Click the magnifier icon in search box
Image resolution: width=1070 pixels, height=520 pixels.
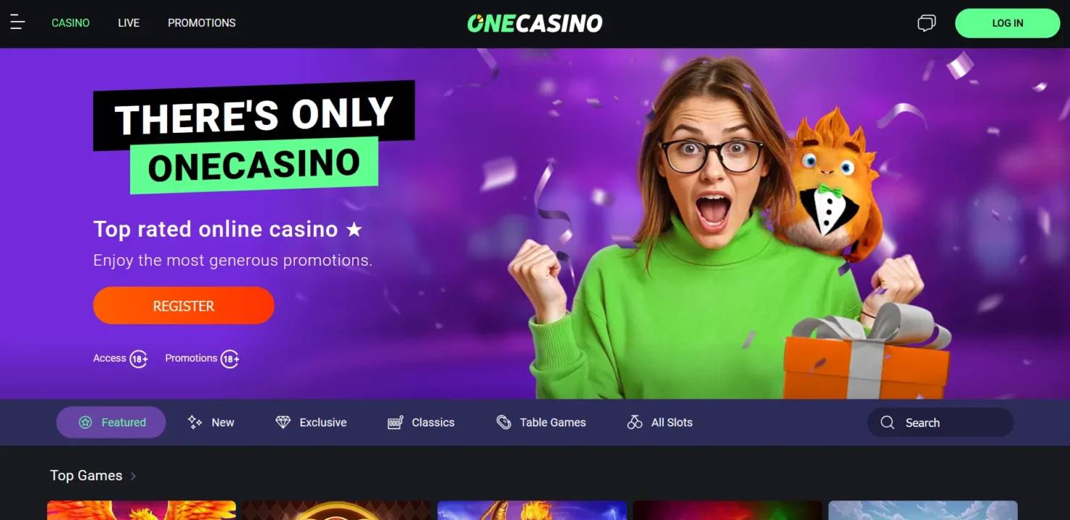(x=887, y=422)
